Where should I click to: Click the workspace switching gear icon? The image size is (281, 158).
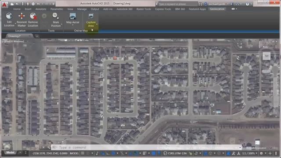coord(261,153)
